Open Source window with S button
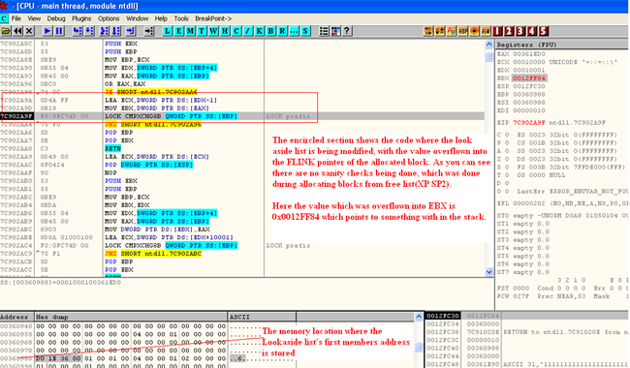 [305, 31]
